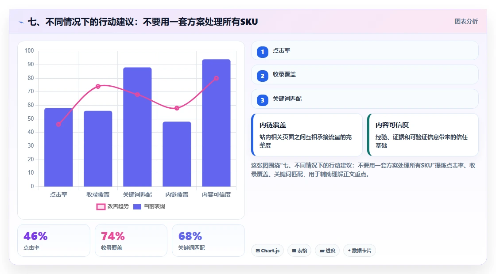Click the number 2 badge for 收录覆盖
The image size is (496, 274).
[x=263, y=76]
